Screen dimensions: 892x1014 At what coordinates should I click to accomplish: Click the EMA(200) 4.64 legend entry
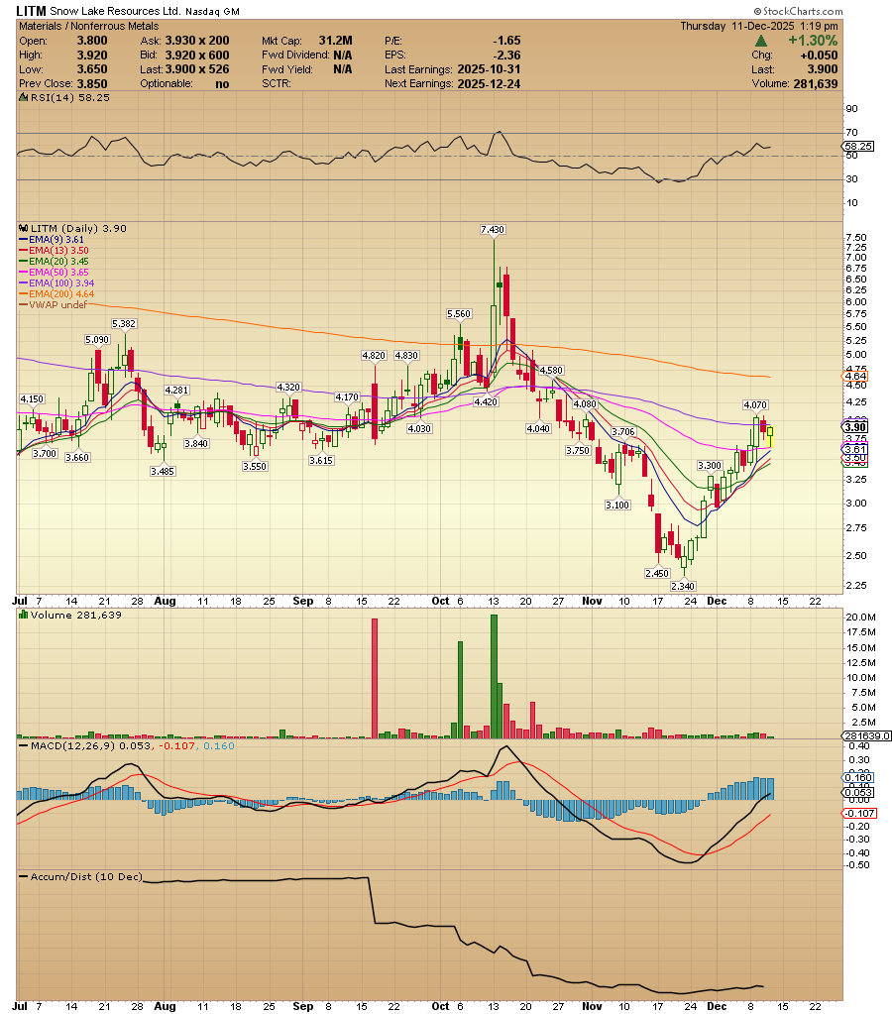click(x=56, y=293)
